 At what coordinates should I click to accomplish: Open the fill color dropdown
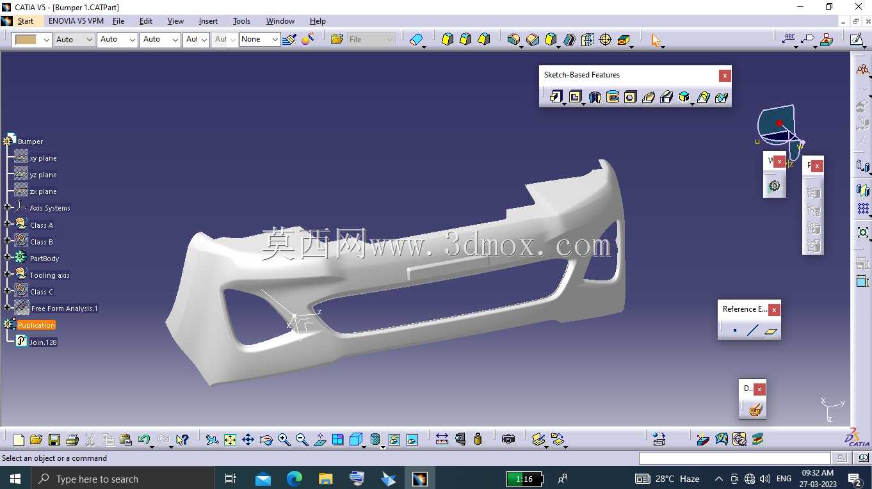tap(47, 40)
